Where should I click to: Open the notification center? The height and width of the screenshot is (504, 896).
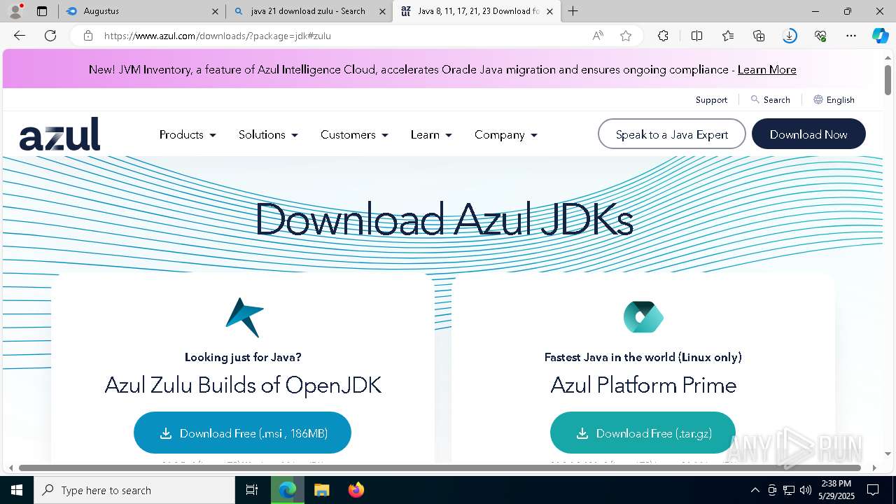873,490
